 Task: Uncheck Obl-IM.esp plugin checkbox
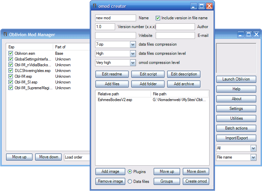pos(11,76)
